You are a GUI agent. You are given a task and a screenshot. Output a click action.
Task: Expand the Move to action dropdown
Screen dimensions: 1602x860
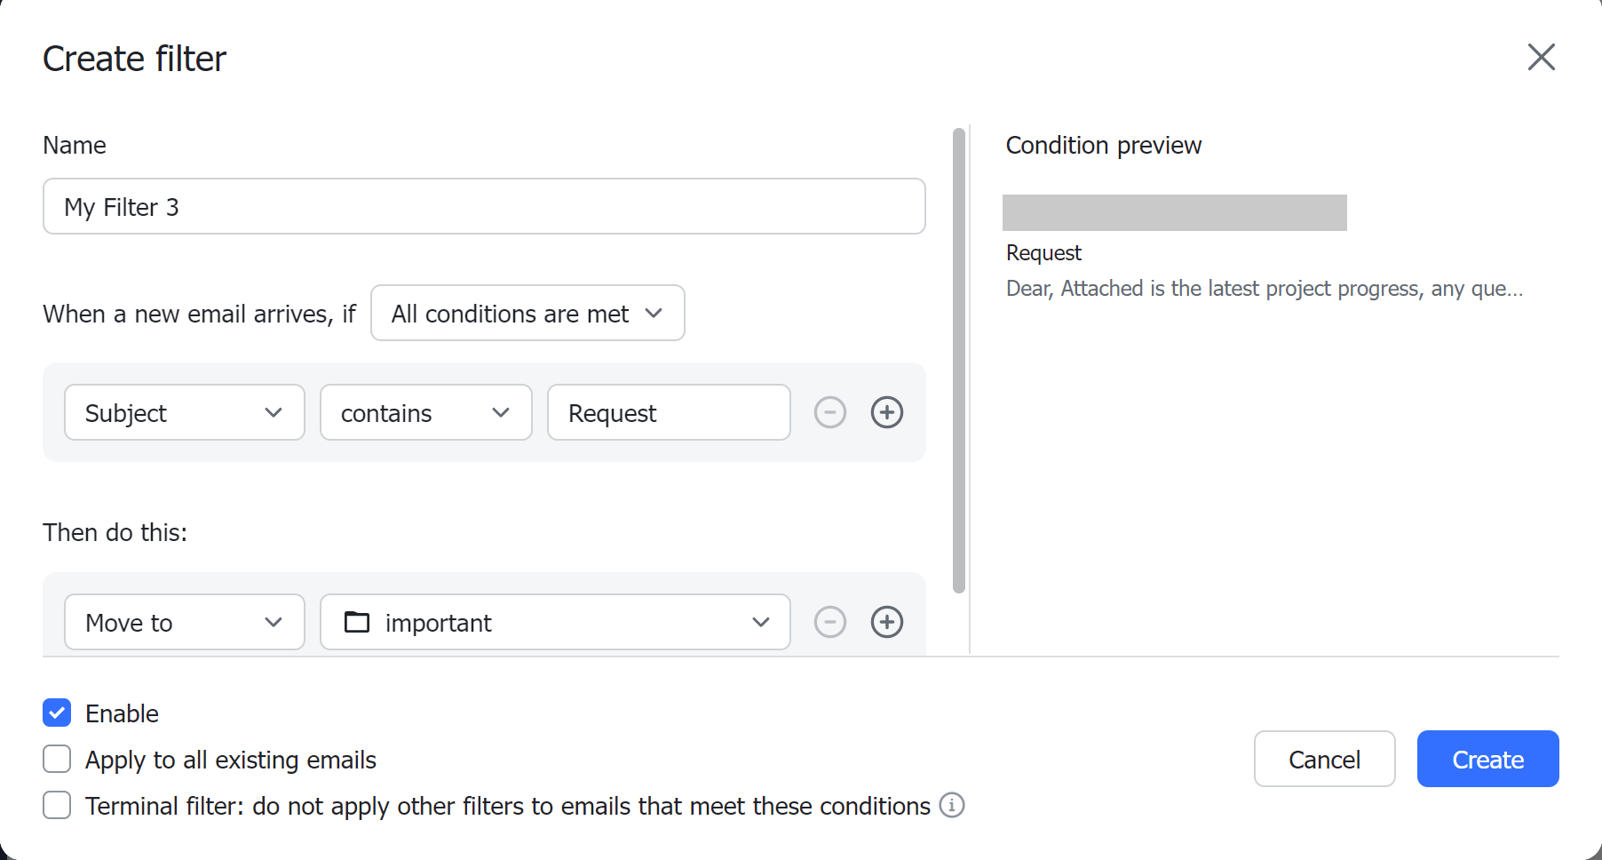tap(185, 622)
